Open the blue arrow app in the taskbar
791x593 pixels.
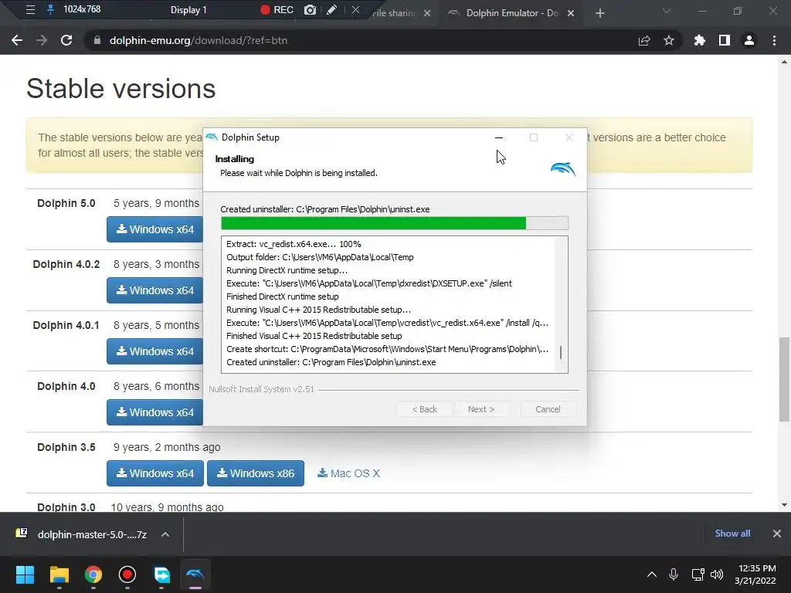point(161,574)
